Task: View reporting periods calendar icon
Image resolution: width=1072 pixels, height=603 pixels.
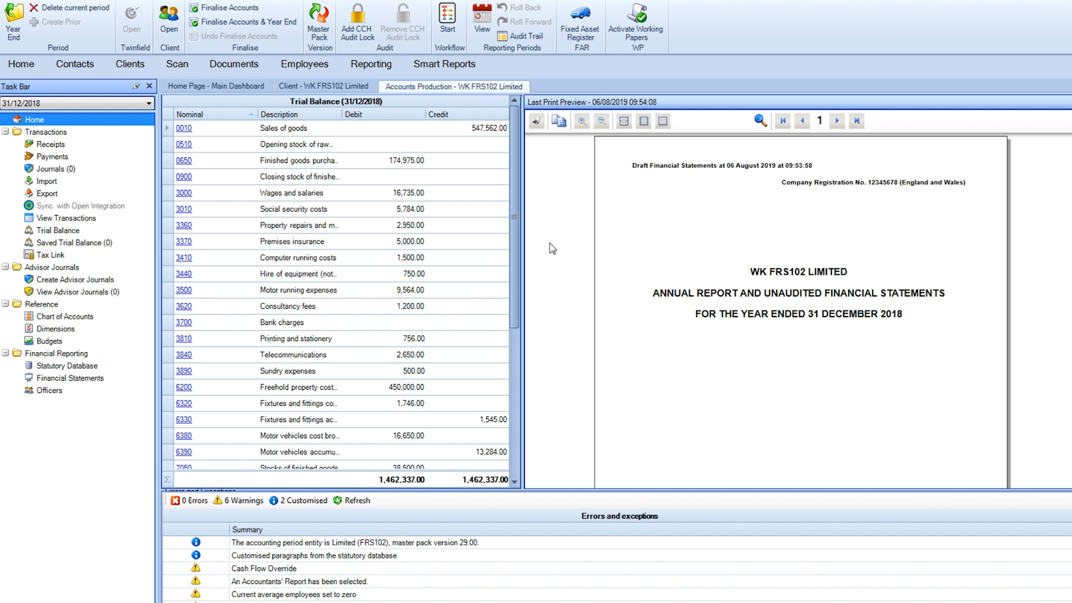Action: (482, 18)
